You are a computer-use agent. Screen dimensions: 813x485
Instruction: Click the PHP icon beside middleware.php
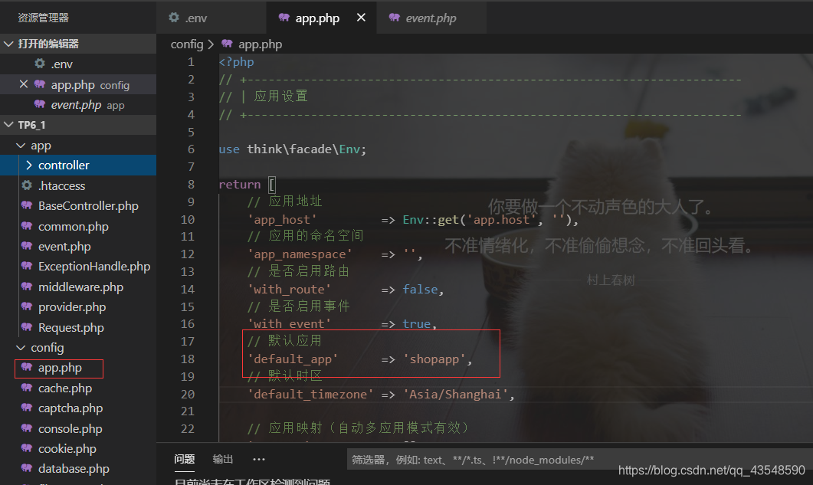click(x=27, y=287)
